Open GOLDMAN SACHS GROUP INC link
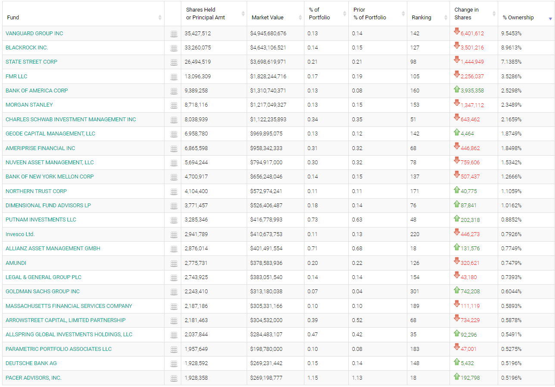The width and height of the screenshot is (555, 387). point(43,292)
